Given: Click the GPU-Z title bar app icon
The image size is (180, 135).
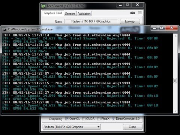Looking at the screenshot, I should pos(43,6).
